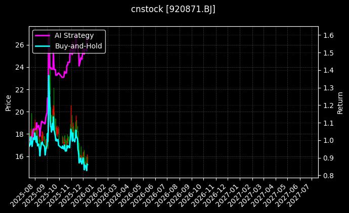Click the 0.8 return tick label

tap(328, 176)
